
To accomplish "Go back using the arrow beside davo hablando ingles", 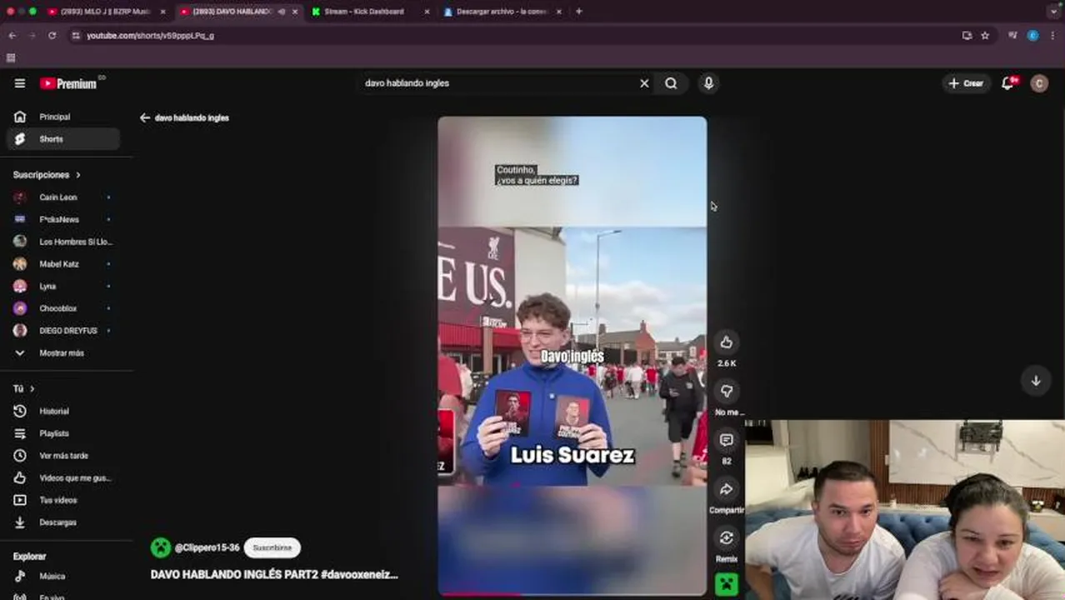I will [x=145, y=117].
